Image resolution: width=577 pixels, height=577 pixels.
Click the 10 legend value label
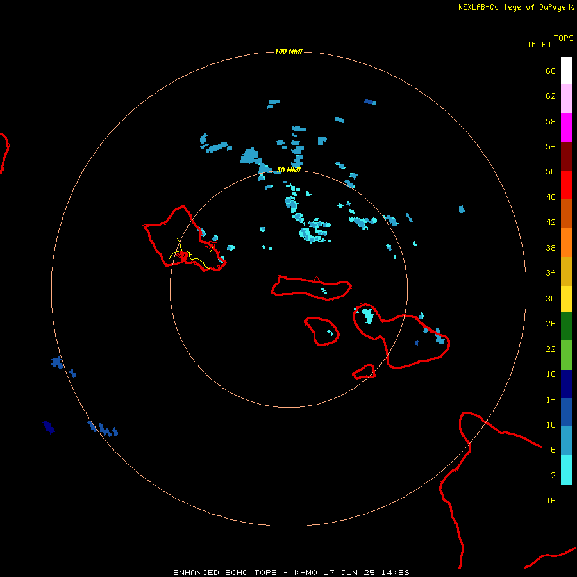coord(551,425)
